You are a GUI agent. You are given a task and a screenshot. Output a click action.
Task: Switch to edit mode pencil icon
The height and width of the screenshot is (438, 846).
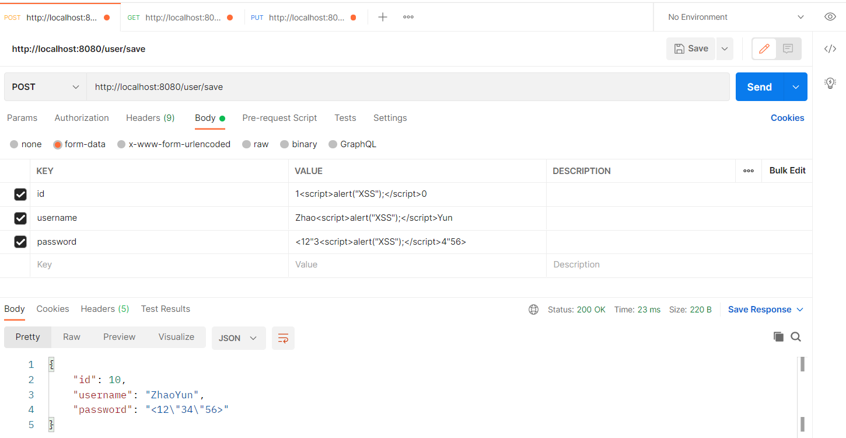(764, 49)
